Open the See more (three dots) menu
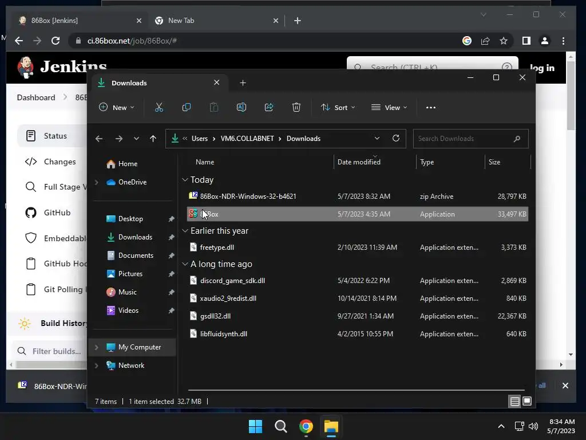Image resolution: width=586 pixels, height=440 pixels. click(430, 107)
